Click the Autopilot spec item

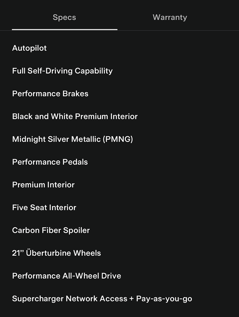click(29, 48)
